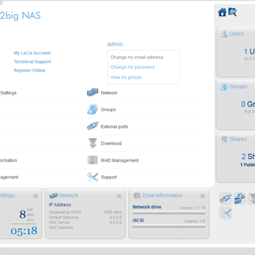This screenshot has height=255, width=255.
Task: Click the Download arrow icon in menu
Action: [x=93, y=143]
